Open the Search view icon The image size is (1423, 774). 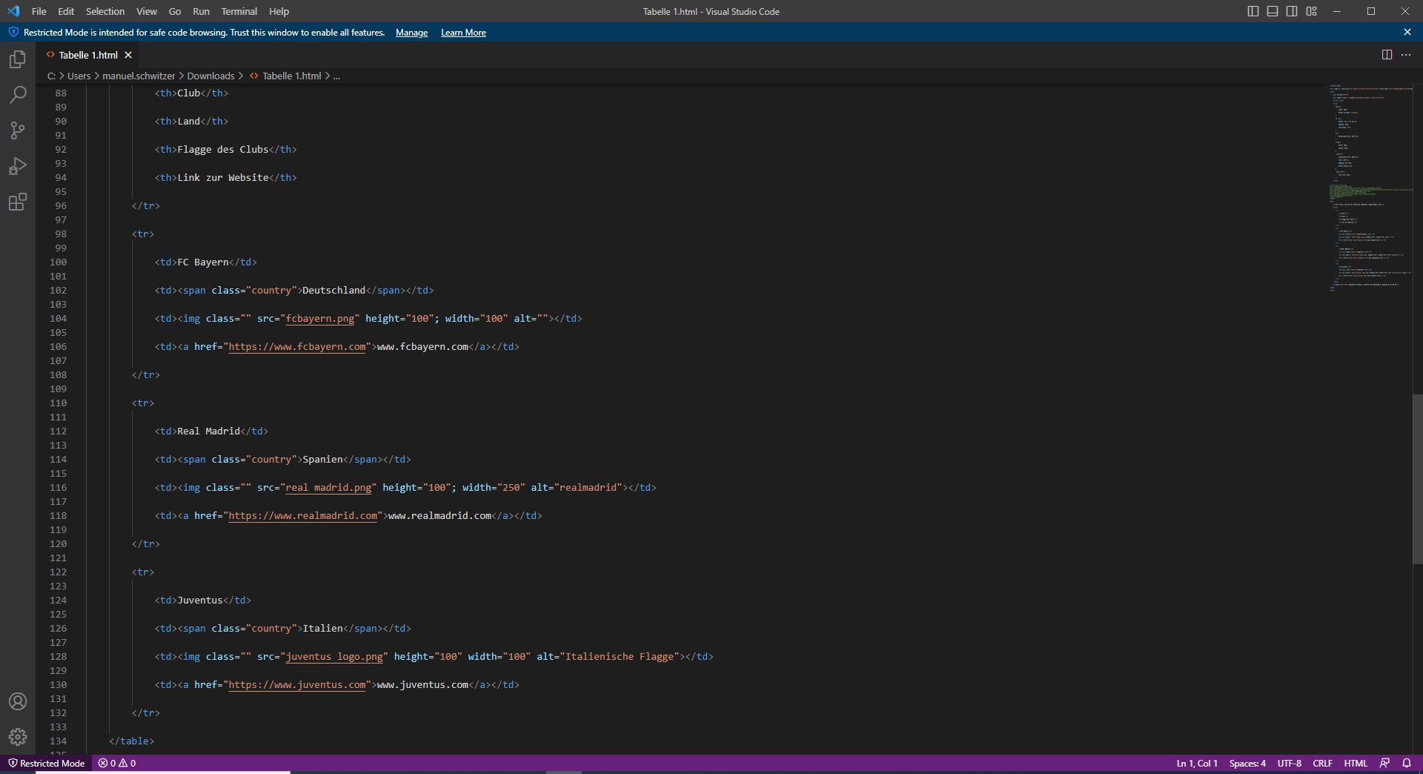pyautogui.click(x=18, y=95)
